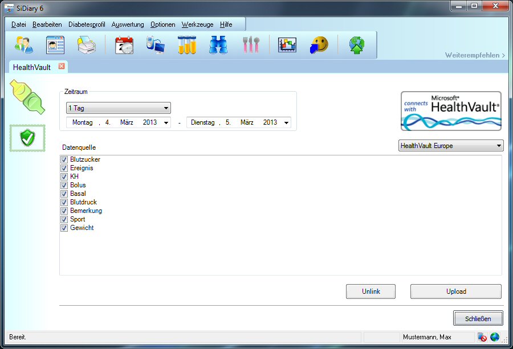Image resolution: width=513 pixels, height=349 pixels.
Task: Click the meter-to-computer device import icon
Action: click(156, 45)
